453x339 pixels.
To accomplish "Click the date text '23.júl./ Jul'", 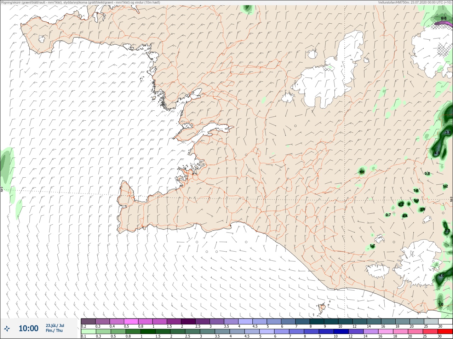I will click(x=55, y=326).
